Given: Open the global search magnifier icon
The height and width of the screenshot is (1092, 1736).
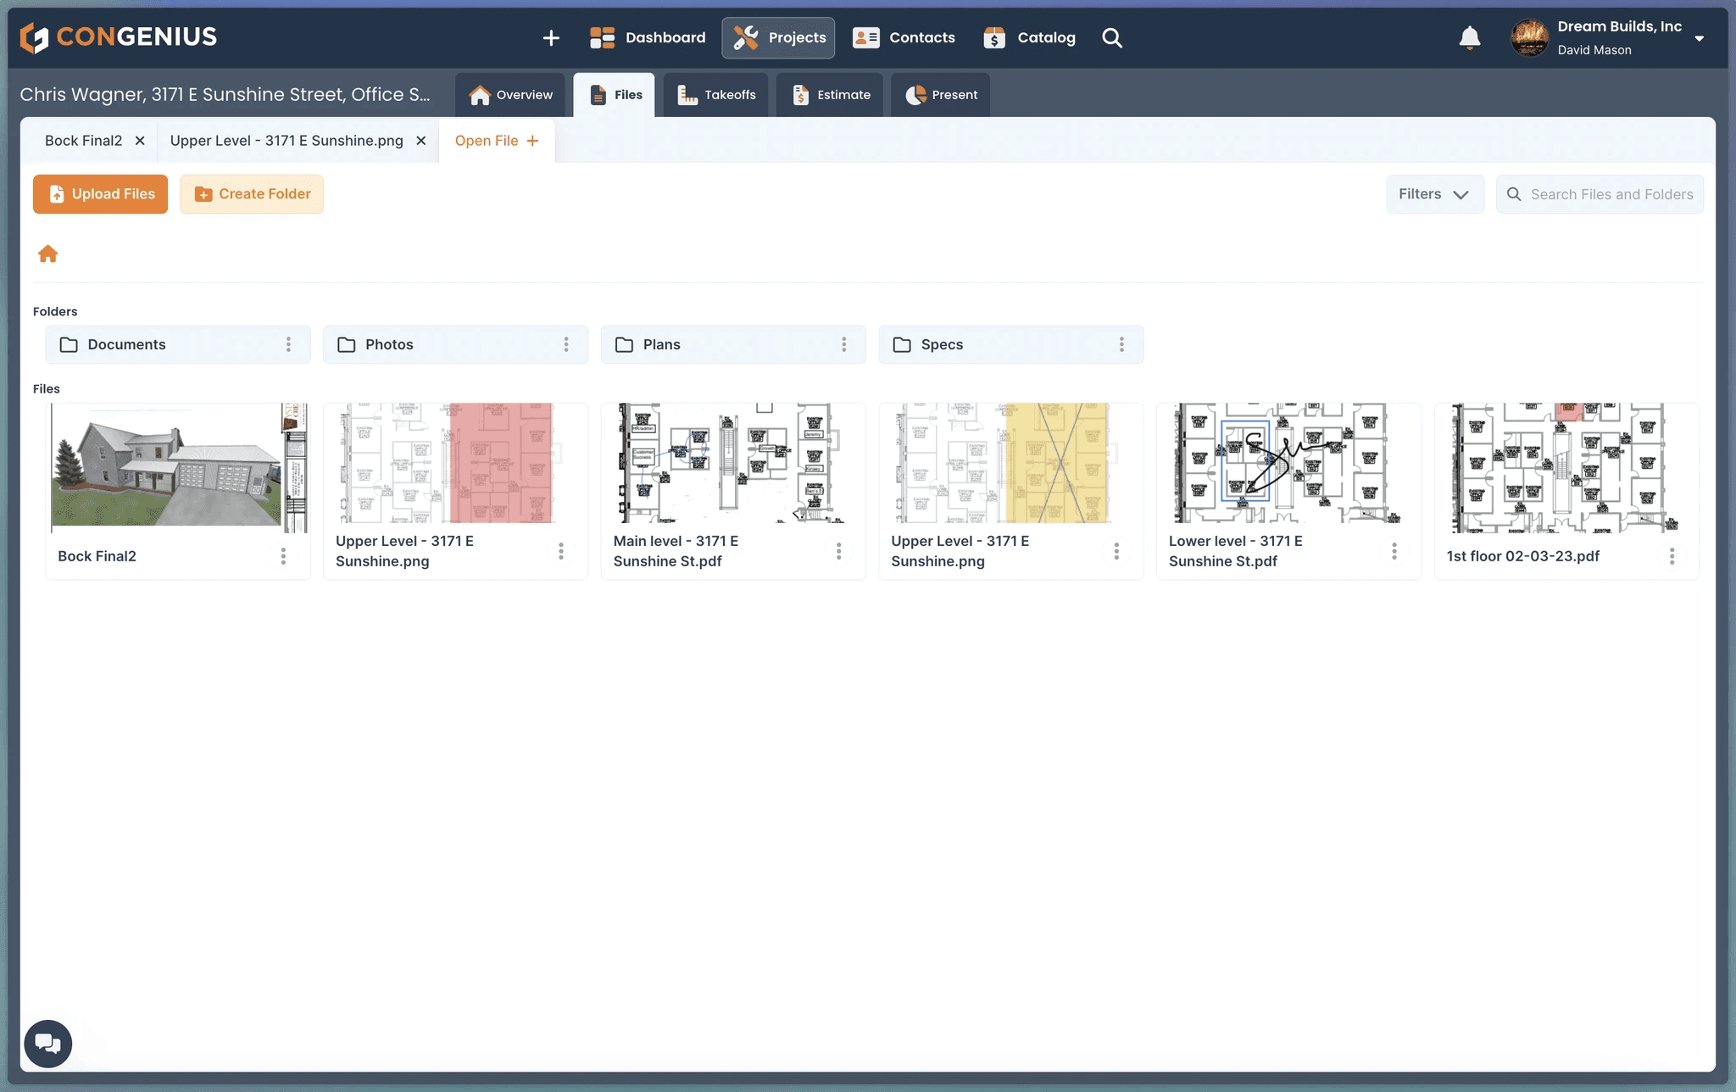Looking at the screenshot, I should point(1112,38).
